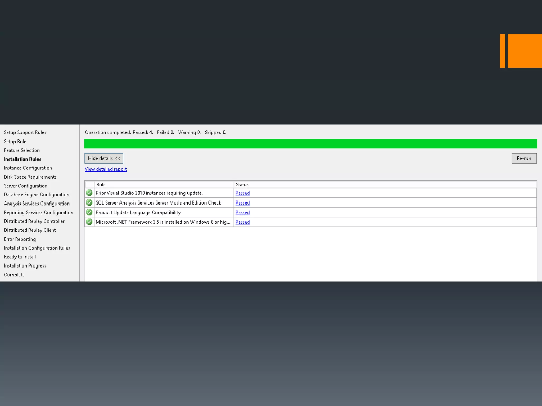542x406 pixels.
Task: Select Instance Configuration step
Action: (x=28, y=168)
